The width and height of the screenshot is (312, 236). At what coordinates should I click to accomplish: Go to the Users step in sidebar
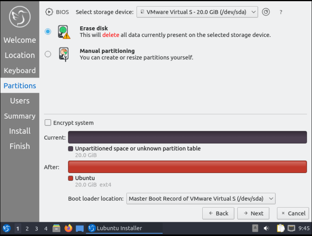tap(19, 101)
